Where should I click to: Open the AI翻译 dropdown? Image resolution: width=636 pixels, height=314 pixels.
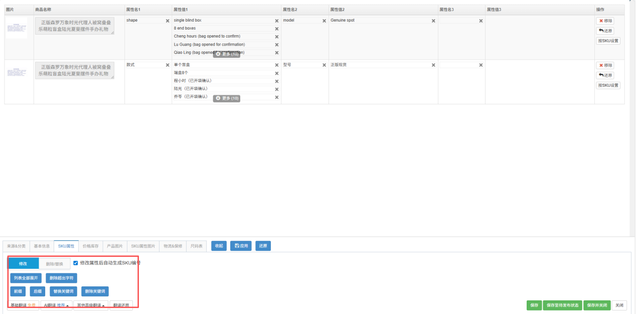click(57, 305)
